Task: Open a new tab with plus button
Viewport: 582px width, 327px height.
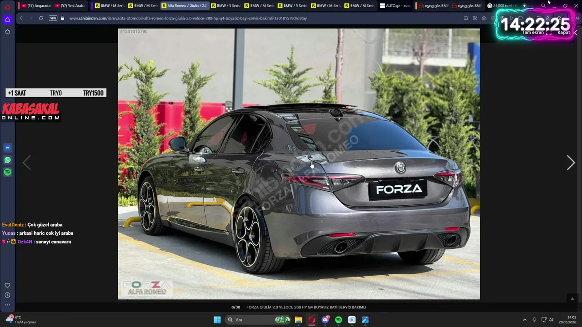Action: click(x=524, y=6)
